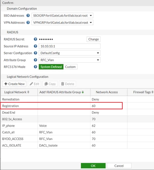Click help icon beside Source IP Address
Image resolution: width=154 pixels, height=170 pixels.
pyautogui.click(x=35, y=46)
